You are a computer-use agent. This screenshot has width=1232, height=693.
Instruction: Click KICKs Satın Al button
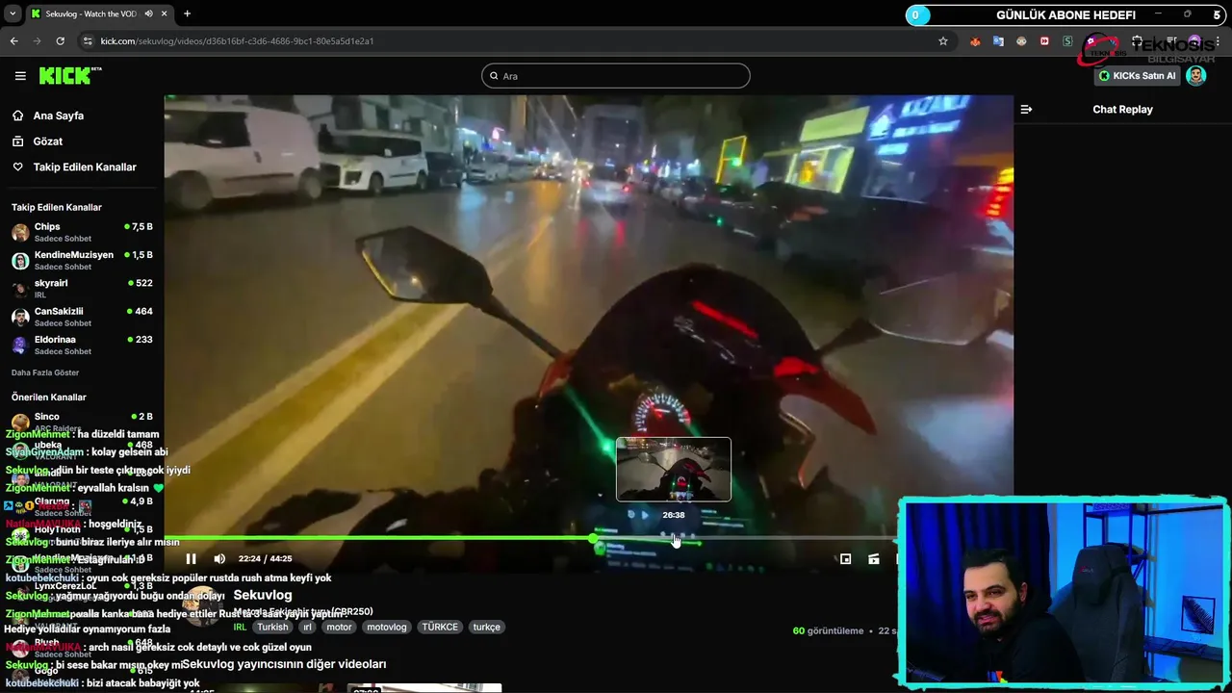[1138, 76]
